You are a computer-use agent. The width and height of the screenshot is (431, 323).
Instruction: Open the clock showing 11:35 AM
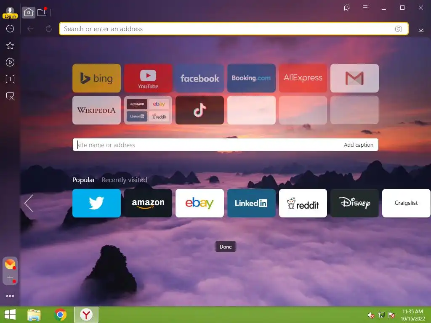[x=412, y=315]
